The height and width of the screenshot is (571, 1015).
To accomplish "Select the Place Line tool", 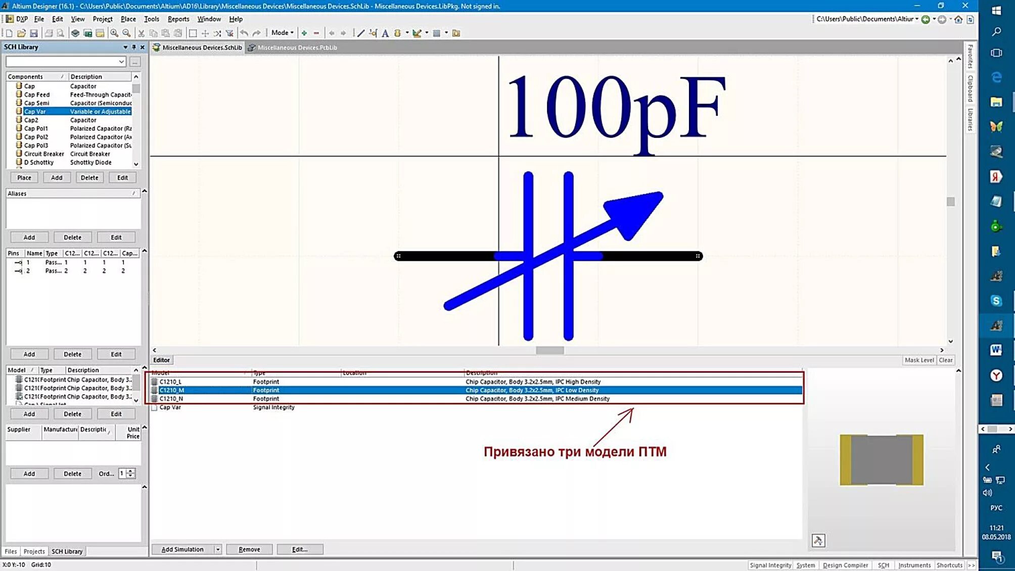I will [x=361, y=32].
